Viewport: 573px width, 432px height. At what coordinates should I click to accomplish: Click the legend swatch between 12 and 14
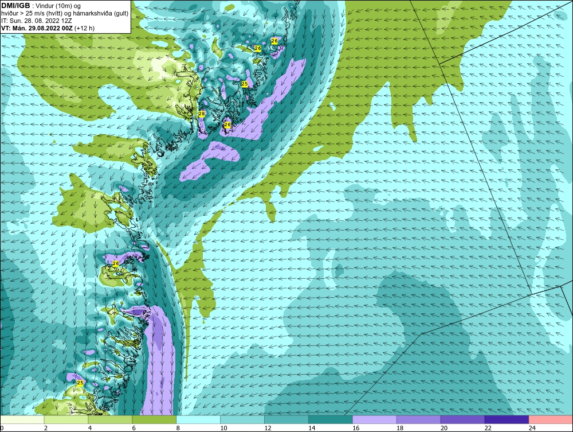tap(286, 419)
